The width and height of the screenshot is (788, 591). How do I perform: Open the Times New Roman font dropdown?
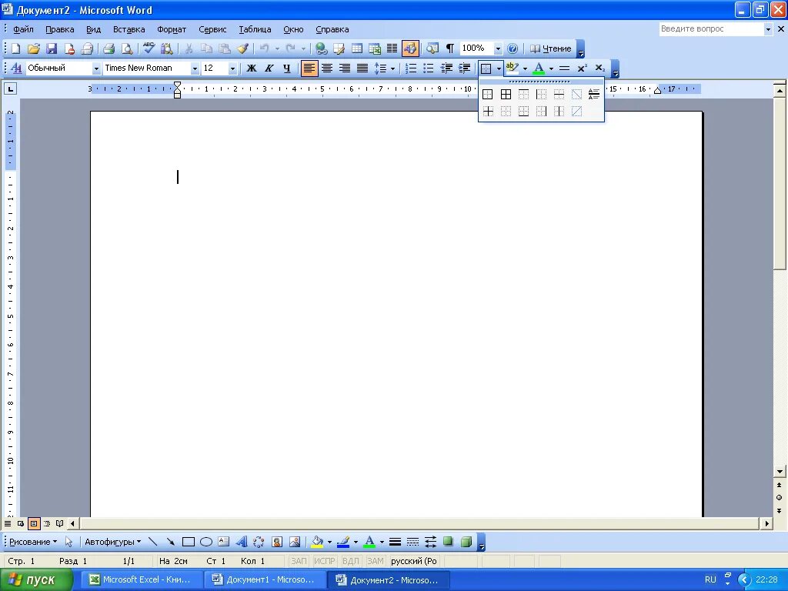pos(195,68)
